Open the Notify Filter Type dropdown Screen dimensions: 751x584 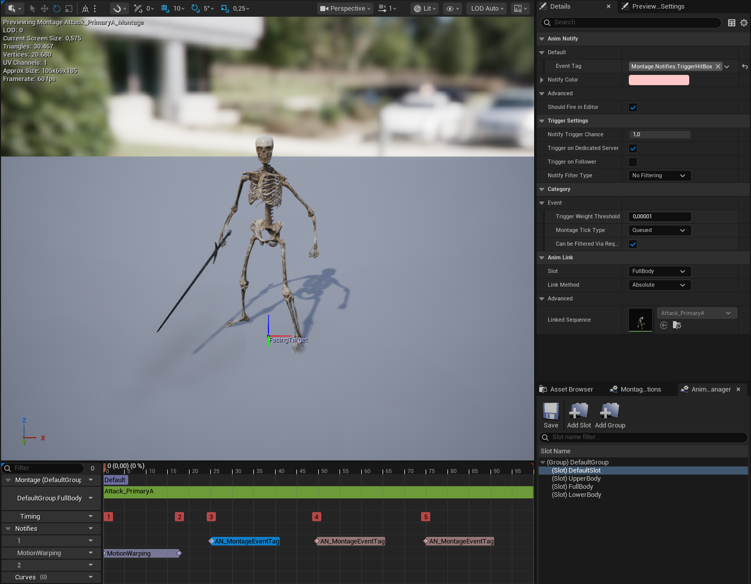(659, 176)
